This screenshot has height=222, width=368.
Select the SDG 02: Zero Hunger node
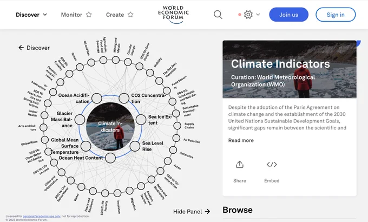point(140,66)
